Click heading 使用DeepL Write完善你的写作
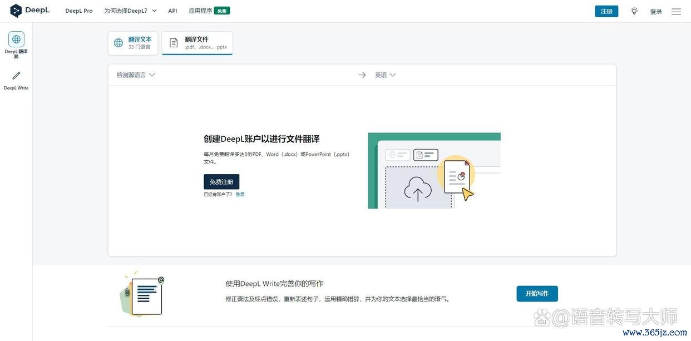This screenshot has height=341, width=691. [x=274, y=284]
